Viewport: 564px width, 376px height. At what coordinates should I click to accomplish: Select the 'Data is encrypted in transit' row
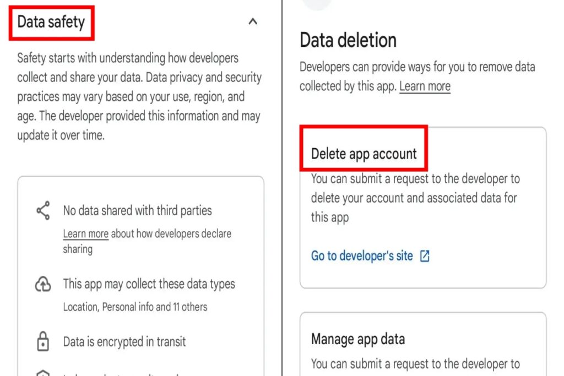124,341
